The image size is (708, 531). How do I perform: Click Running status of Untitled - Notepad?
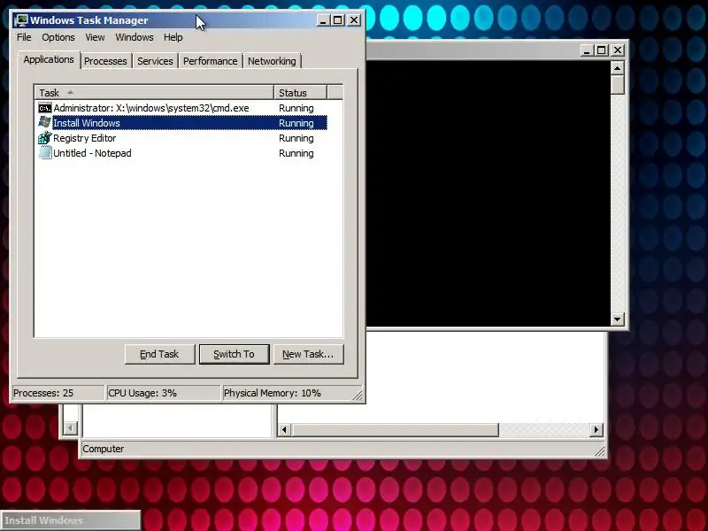click(296, 153)
